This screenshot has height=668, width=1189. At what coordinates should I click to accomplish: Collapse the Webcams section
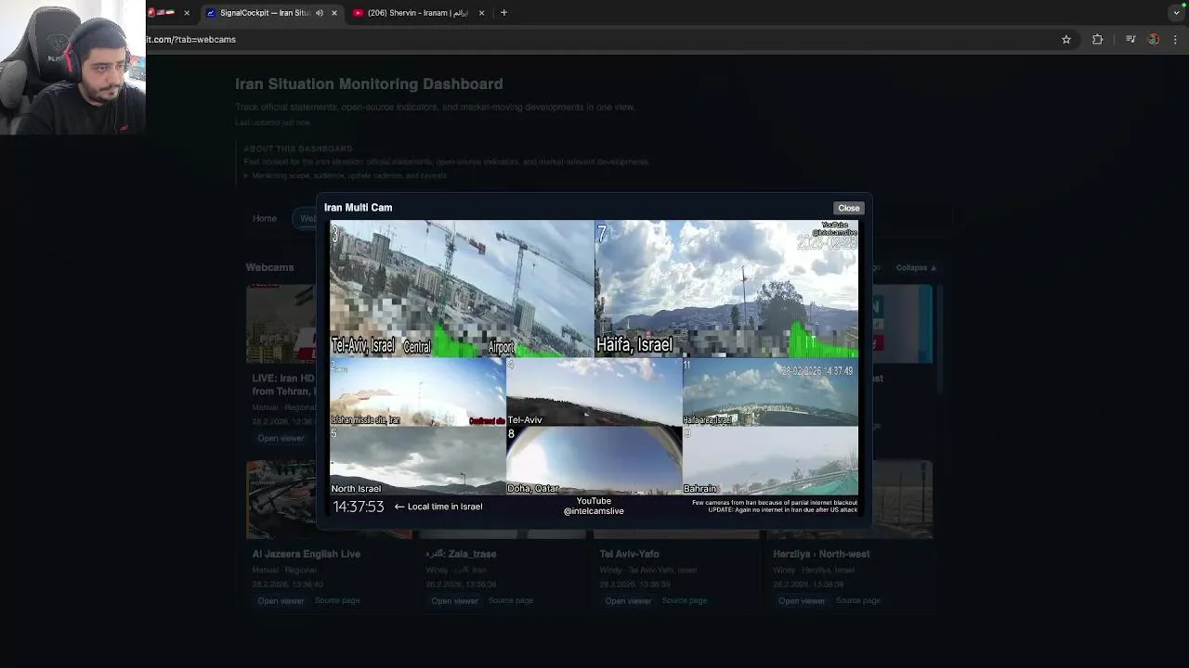[x=917, y=268]
